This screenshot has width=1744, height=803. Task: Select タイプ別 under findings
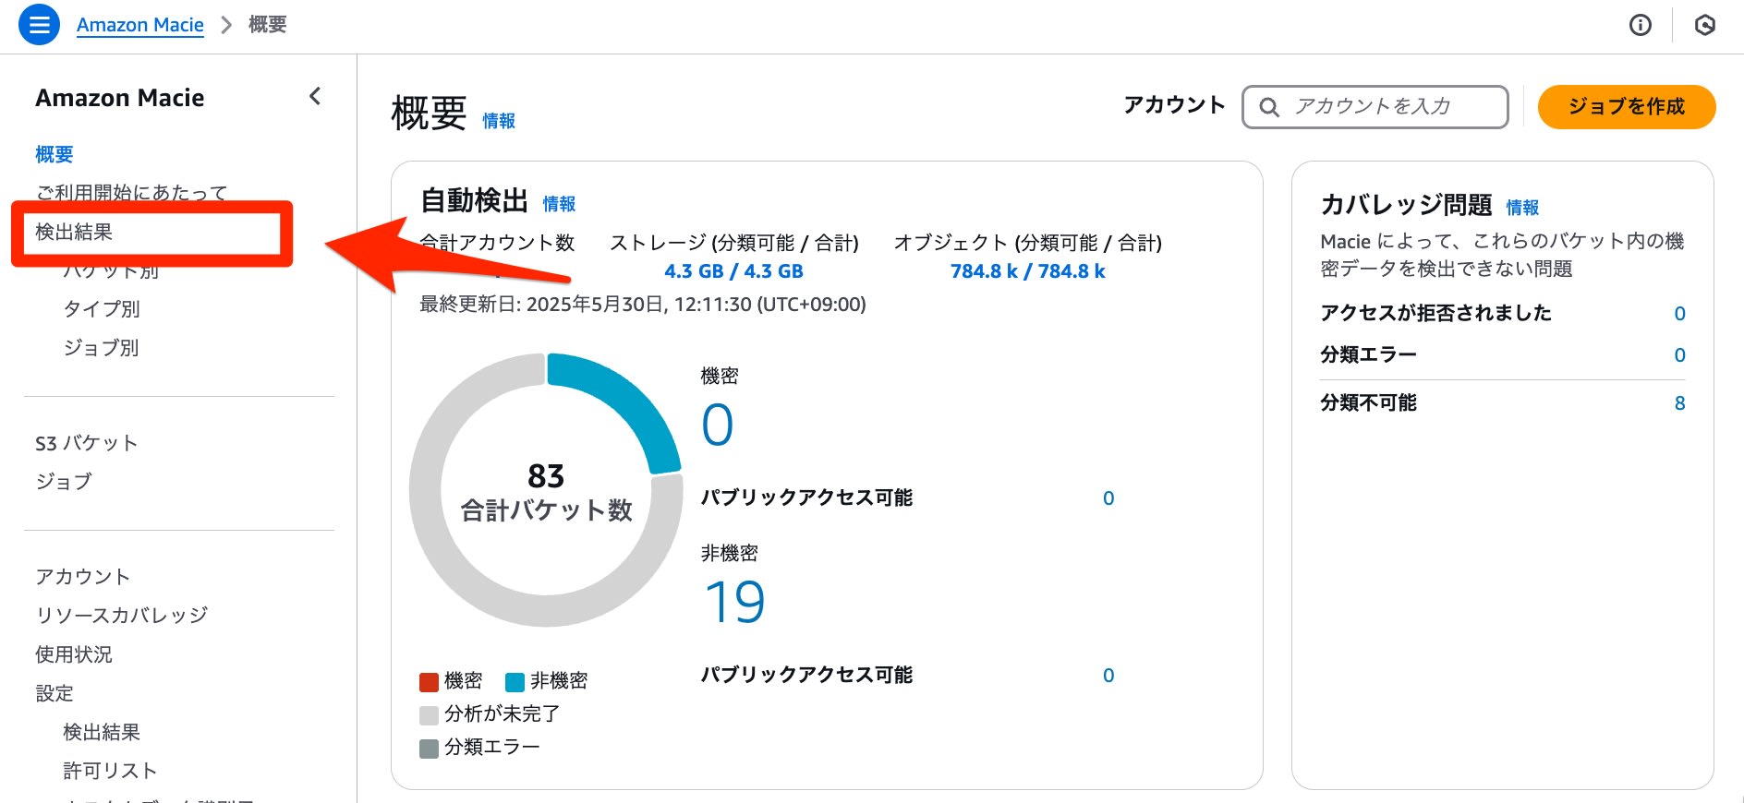(102, 309)
